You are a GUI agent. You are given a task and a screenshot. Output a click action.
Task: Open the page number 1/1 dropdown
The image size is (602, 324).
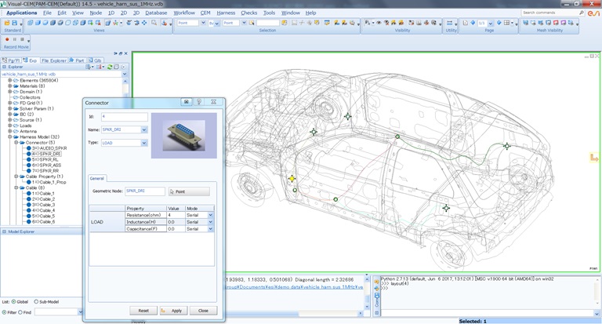(491, 24)
